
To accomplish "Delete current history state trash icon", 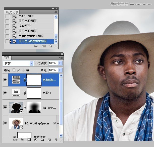I will pos(51,46).
